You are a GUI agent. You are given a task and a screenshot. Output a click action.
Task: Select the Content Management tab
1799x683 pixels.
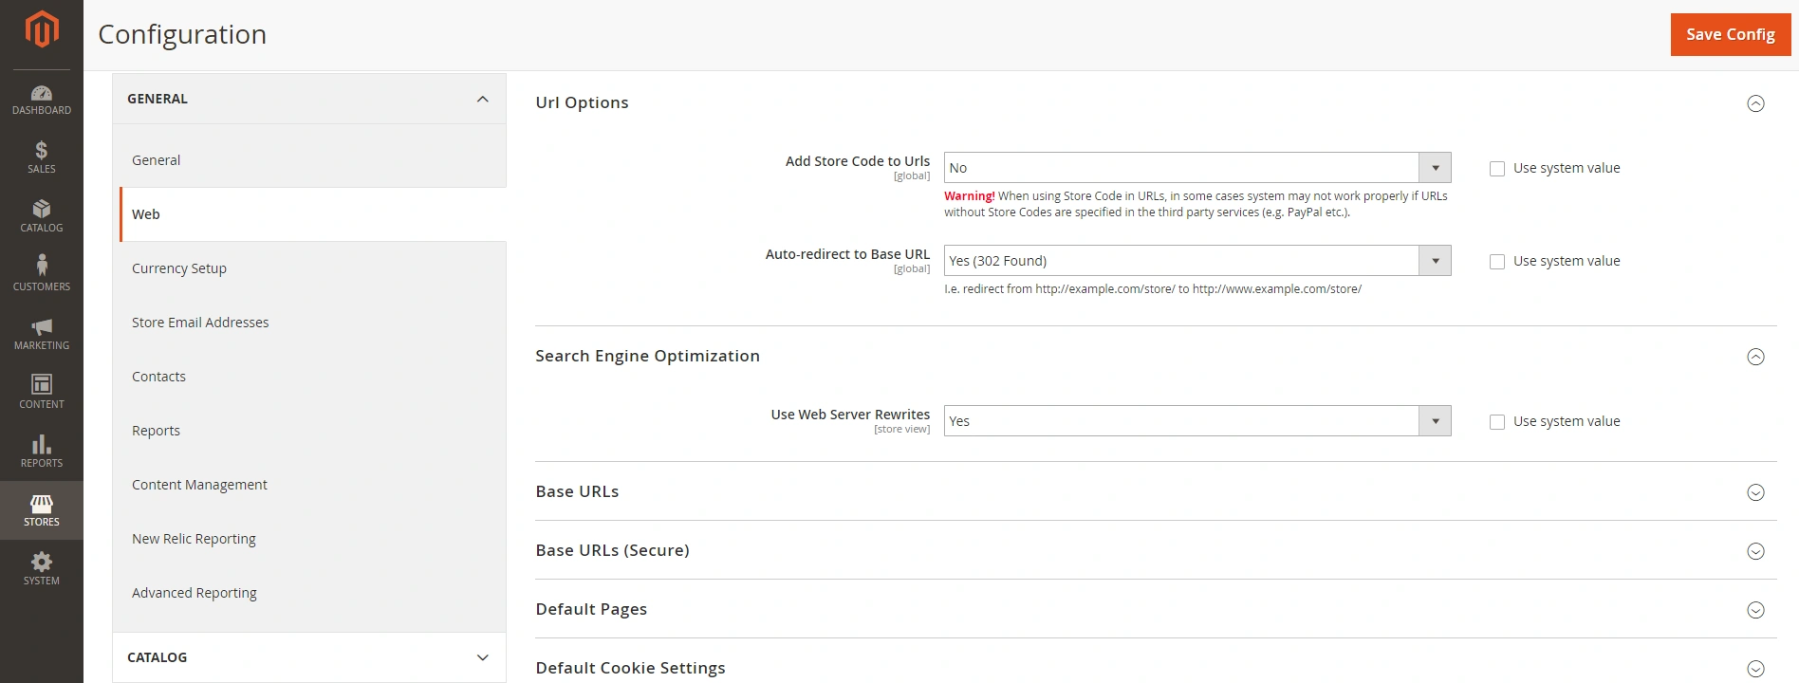pyautogui.click(x=312, y=485)
